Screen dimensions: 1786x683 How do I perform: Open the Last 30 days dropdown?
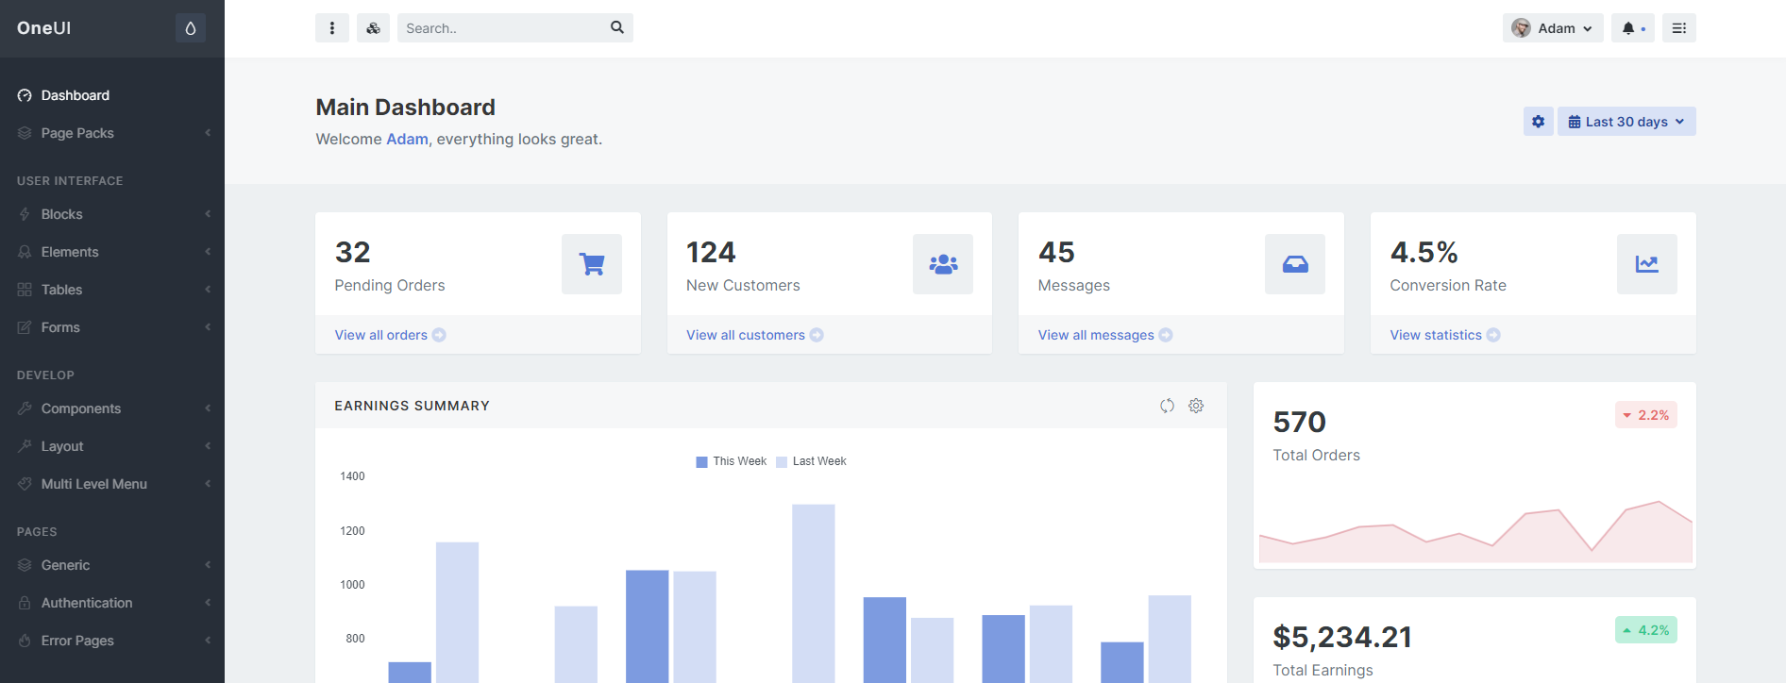point(1626,122)
